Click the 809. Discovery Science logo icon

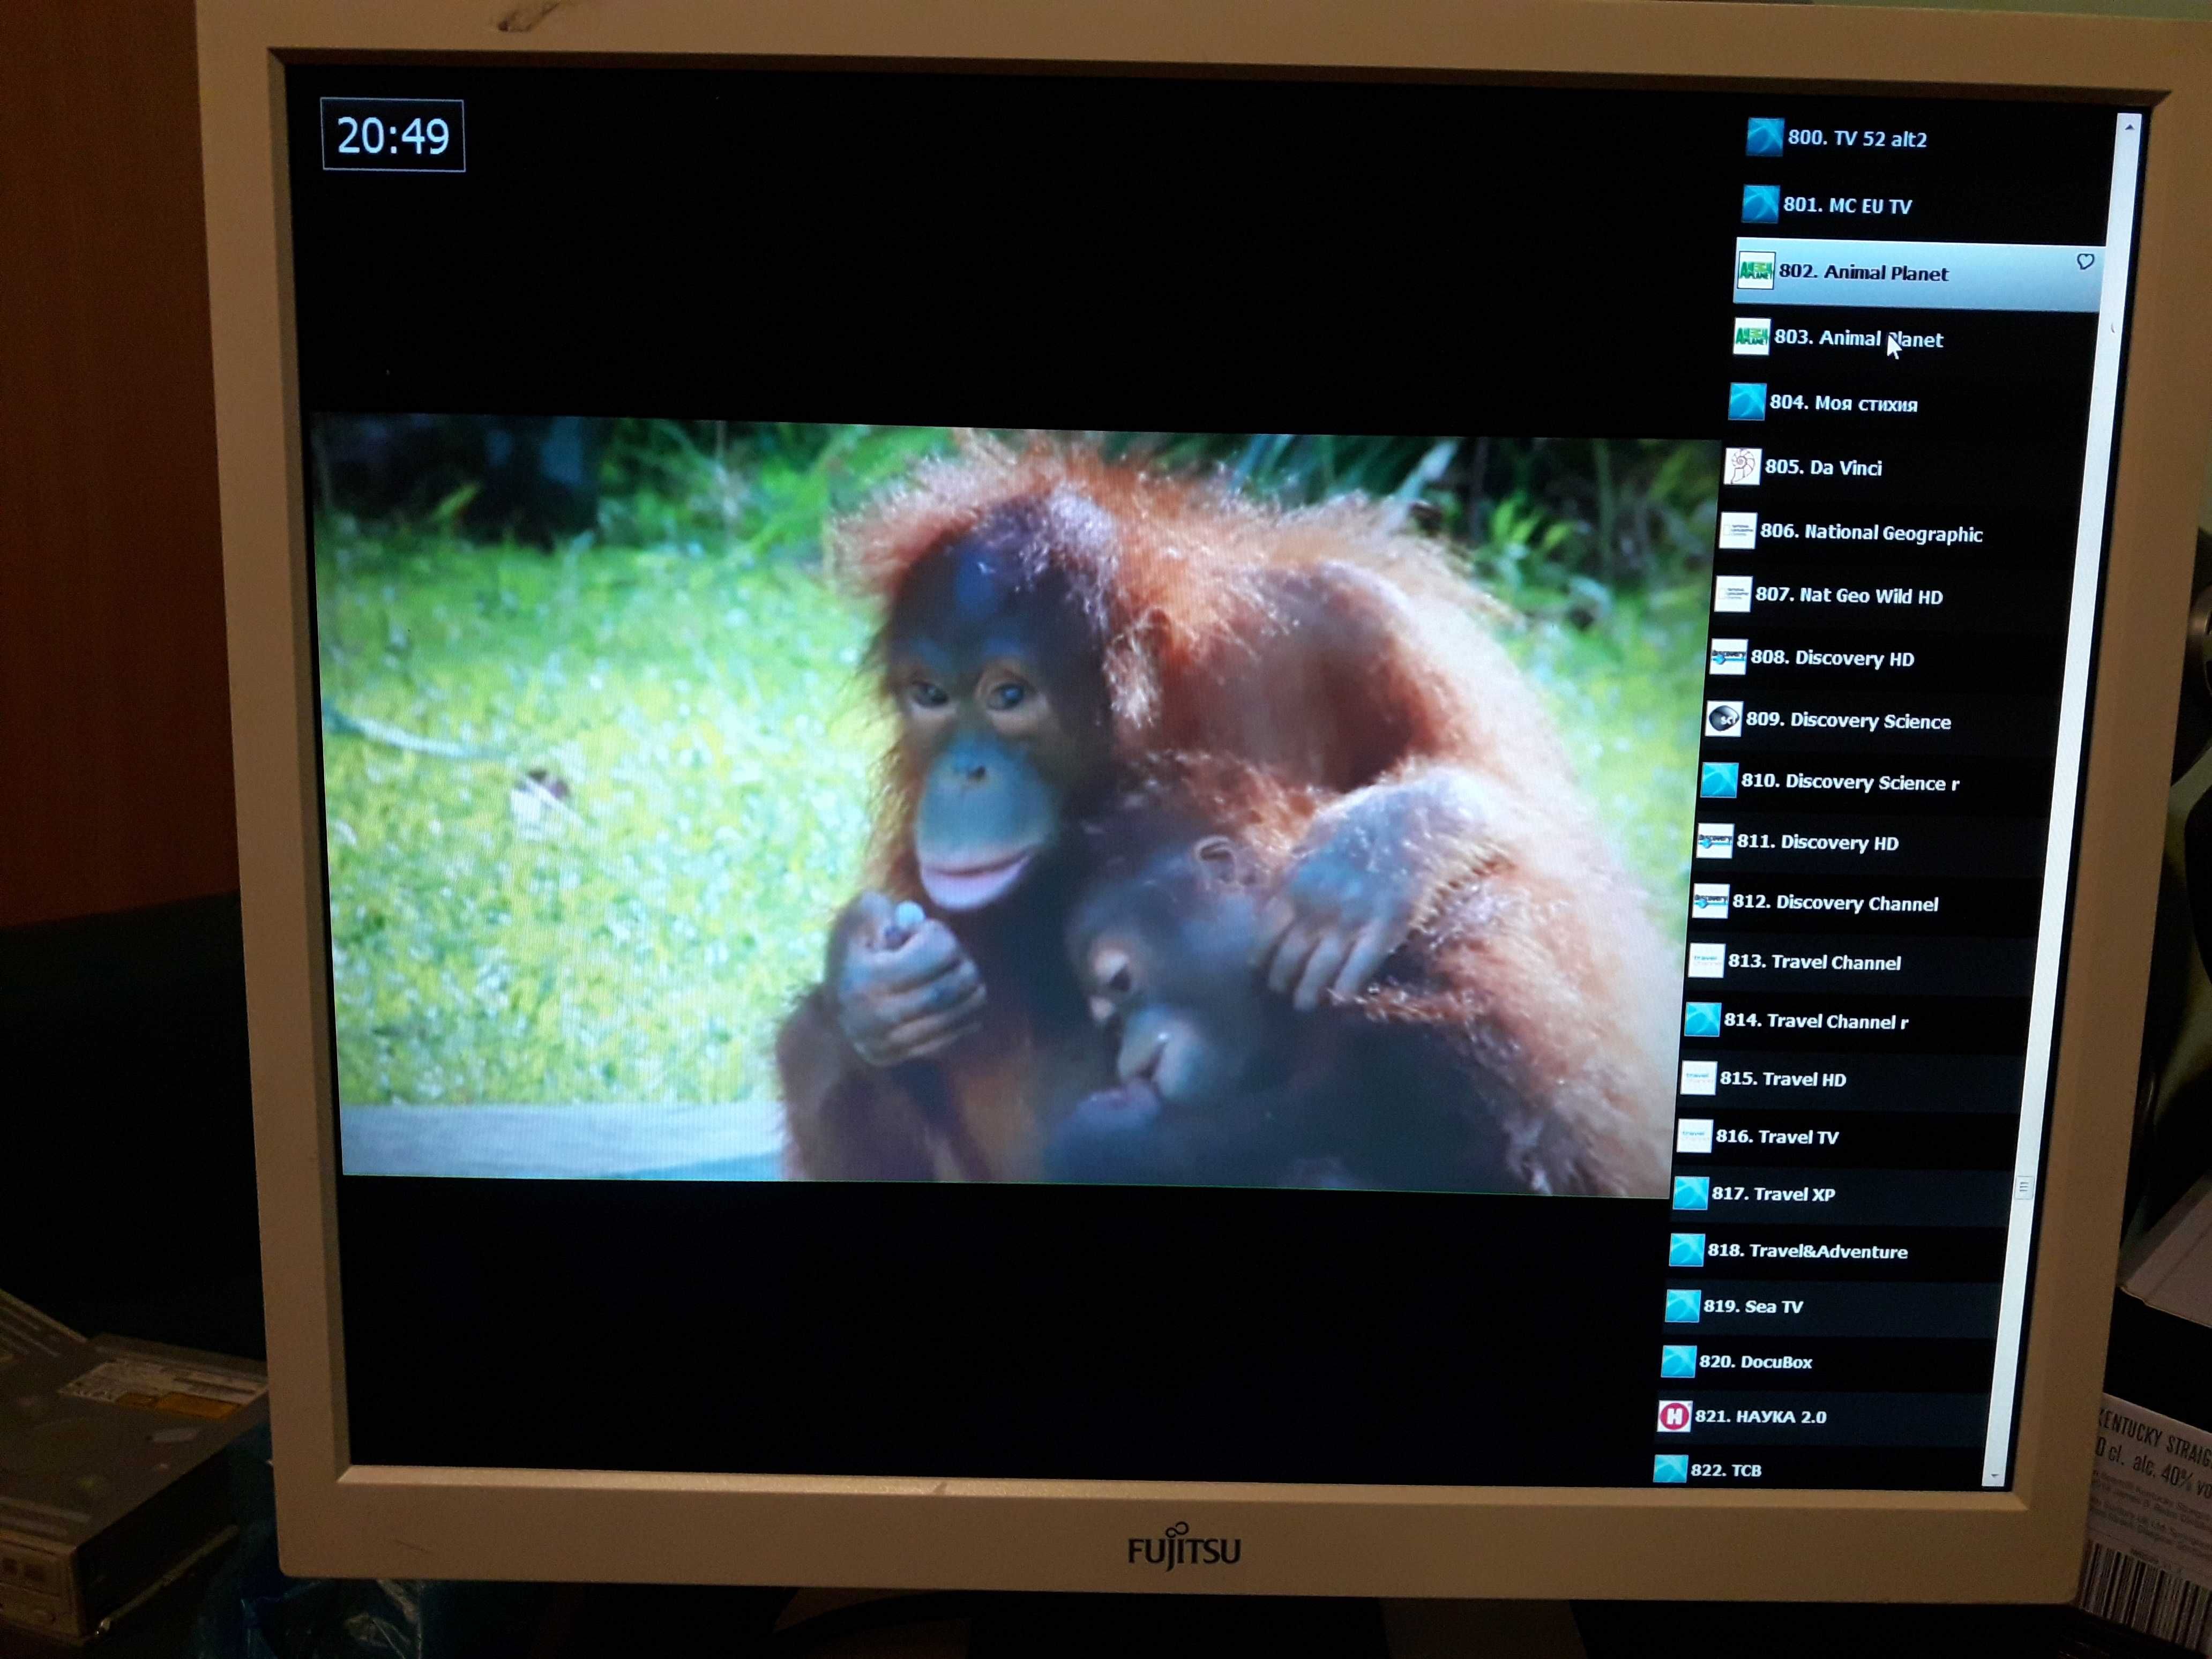[x=1724, y=719]
